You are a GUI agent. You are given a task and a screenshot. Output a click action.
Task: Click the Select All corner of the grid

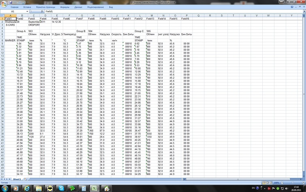tap(2, 15)
